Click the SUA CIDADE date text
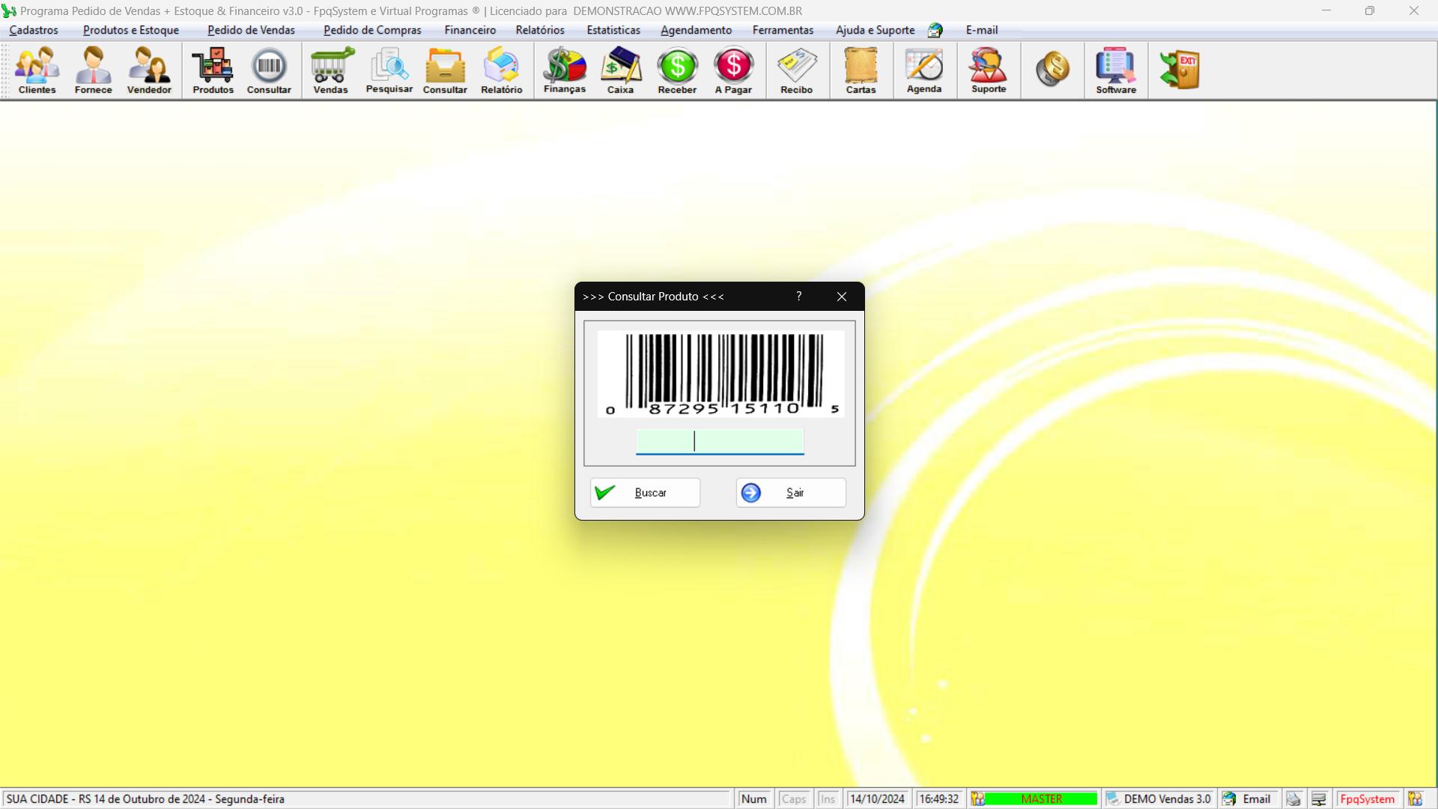Viewport: 1438px width, 809px height. point(145,799)
